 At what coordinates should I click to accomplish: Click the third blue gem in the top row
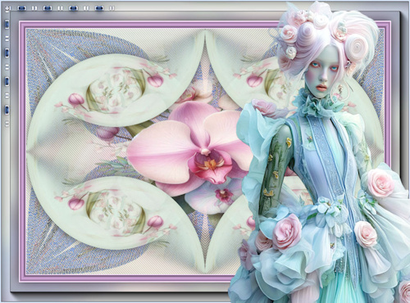(x=74, y=8)
